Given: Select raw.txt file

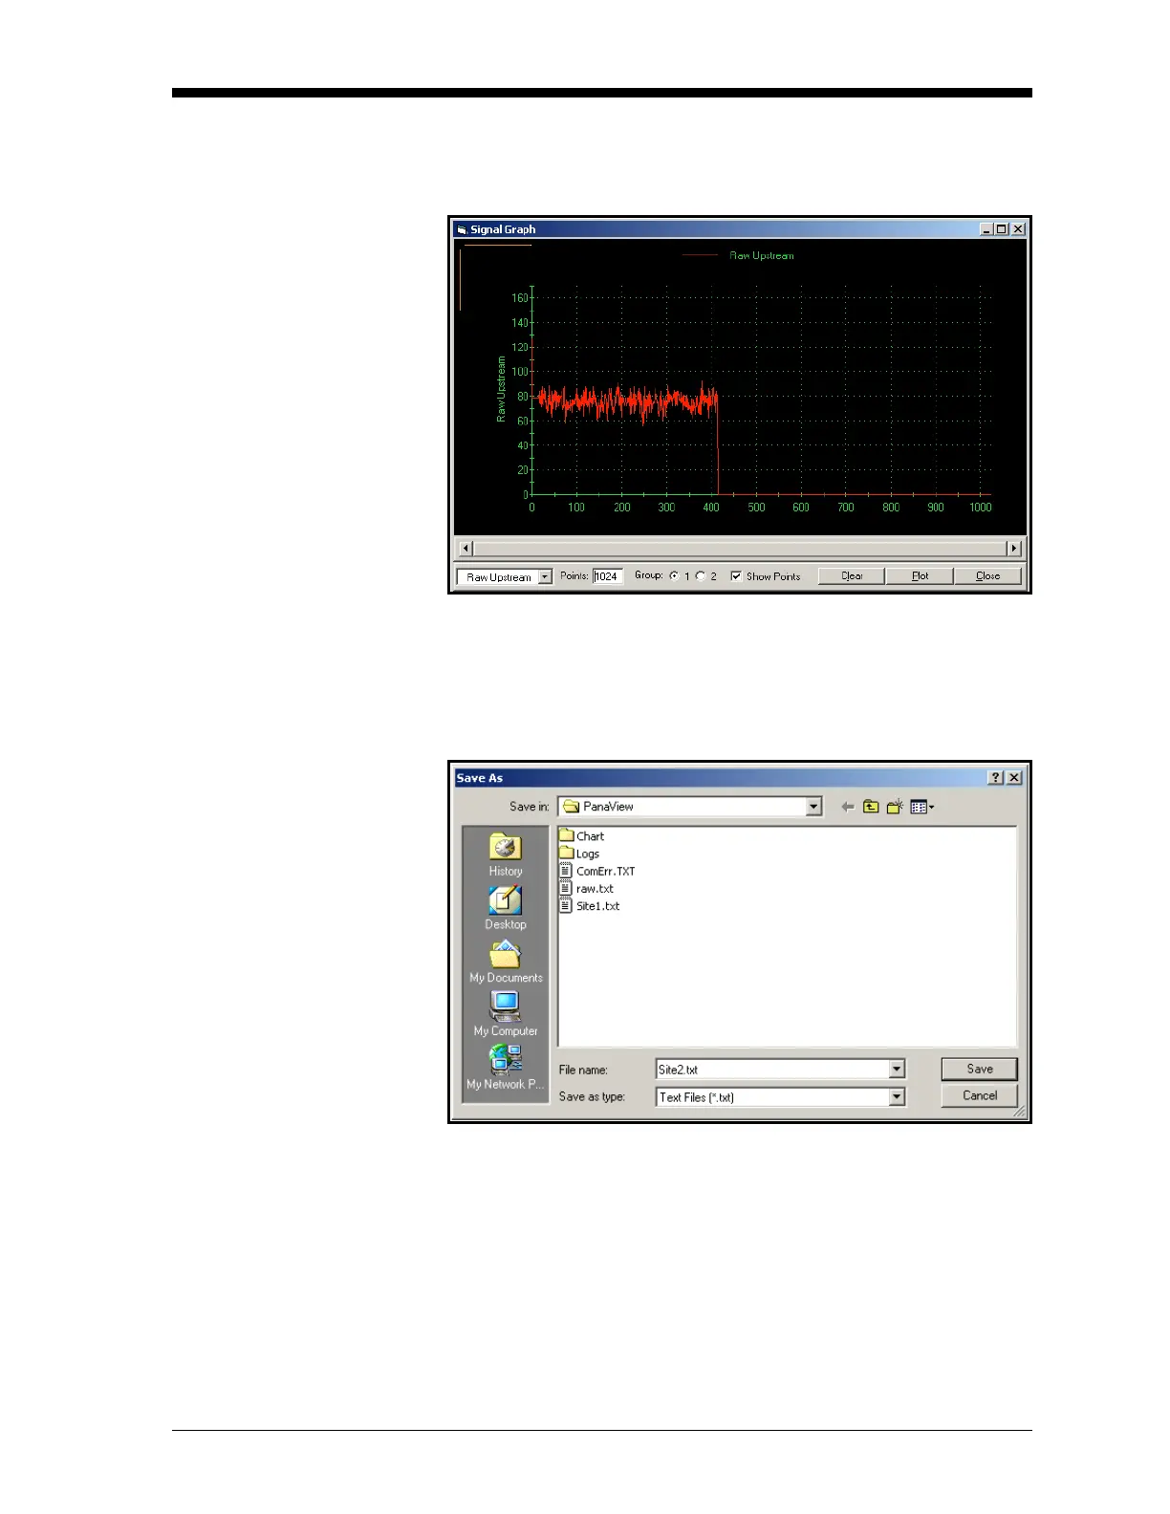Looking at the screenshot, I should pyautogui.click(x=586, y=888).
